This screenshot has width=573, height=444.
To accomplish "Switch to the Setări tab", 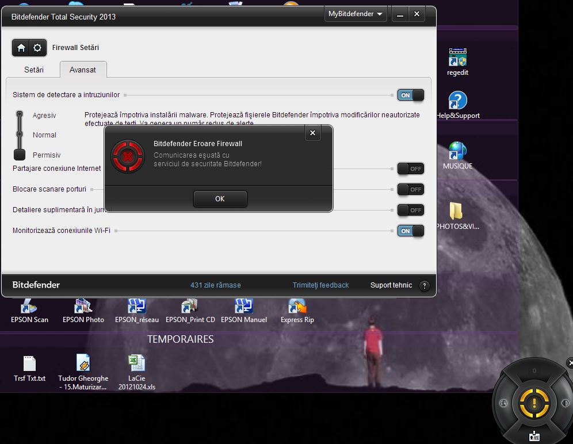I will tap(33, 70).
